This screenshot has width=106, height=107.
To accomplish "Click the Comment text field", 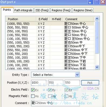I will click(x=55, y=103).
